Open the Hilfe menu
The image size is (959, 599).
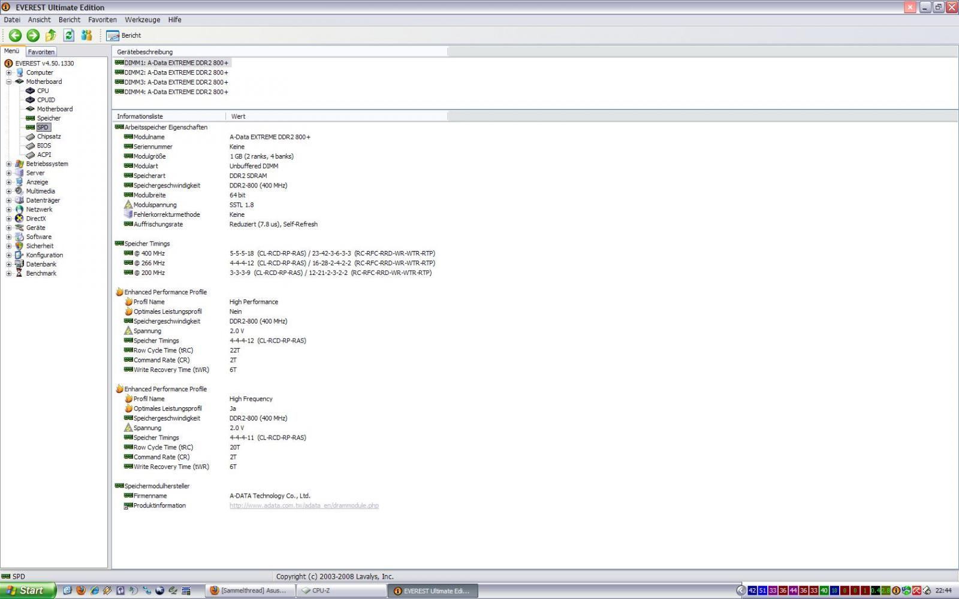point(175,20)
